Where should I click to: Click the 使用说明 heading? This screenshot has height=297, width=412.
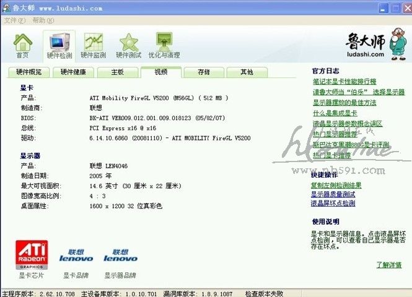coord(325,222)
